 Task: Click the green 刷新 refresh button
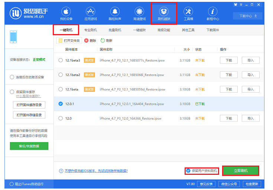tap(106, 41)
